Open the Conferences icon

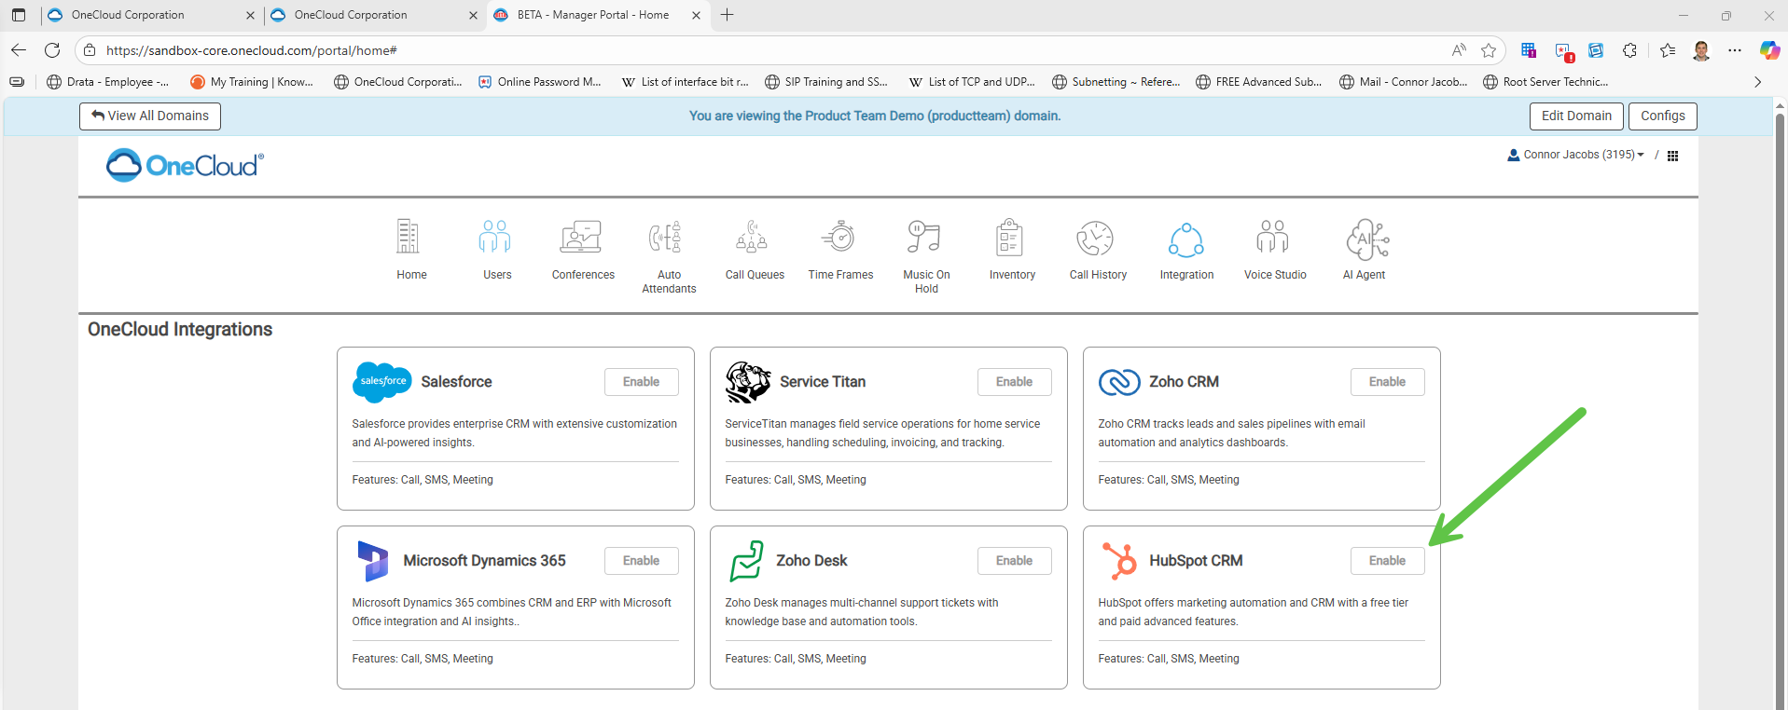coord(582,239)
